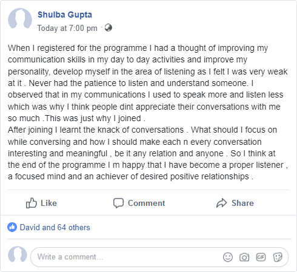The width and height of the screenshot is (297, 272).
Task: Click the Share arrow icon
Action: pos(222,203)
